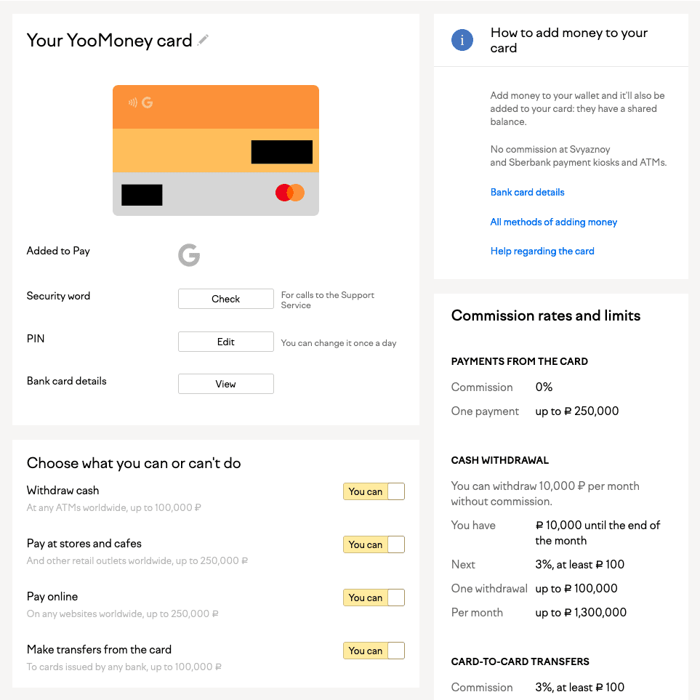Click the Mastercard logo on the card

(290, 193)
